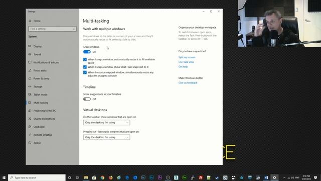Select About in the sidebar
Image resolution: width=321 pixels, height=181 pixels.
click(x=37, y=143)
